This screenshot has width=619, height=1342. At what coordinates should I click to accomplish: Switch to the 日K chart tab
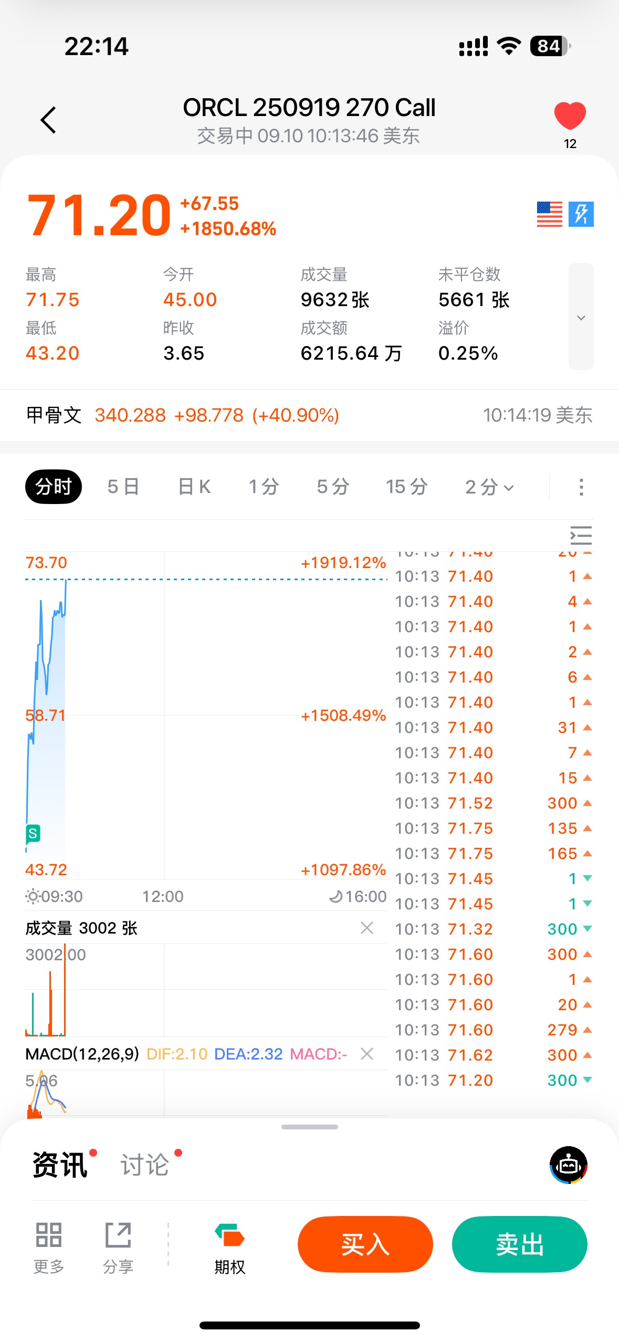(194, 487)
